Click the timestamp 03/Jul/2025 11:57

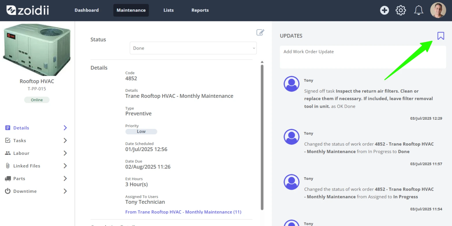[426, 164]
